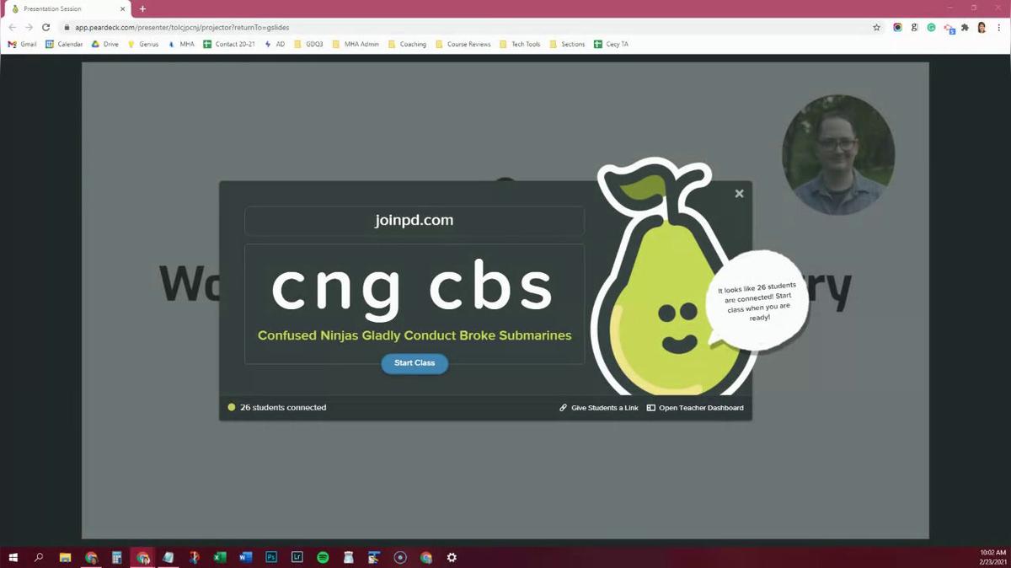Viewport: 1011px width, 568px height.
Task: Expand the Coaching bookmarks folder
Action: click(407, 44)
